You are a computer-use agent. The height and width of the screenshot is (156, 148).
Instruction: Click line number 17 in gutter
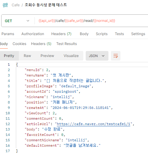coord(8,151)
